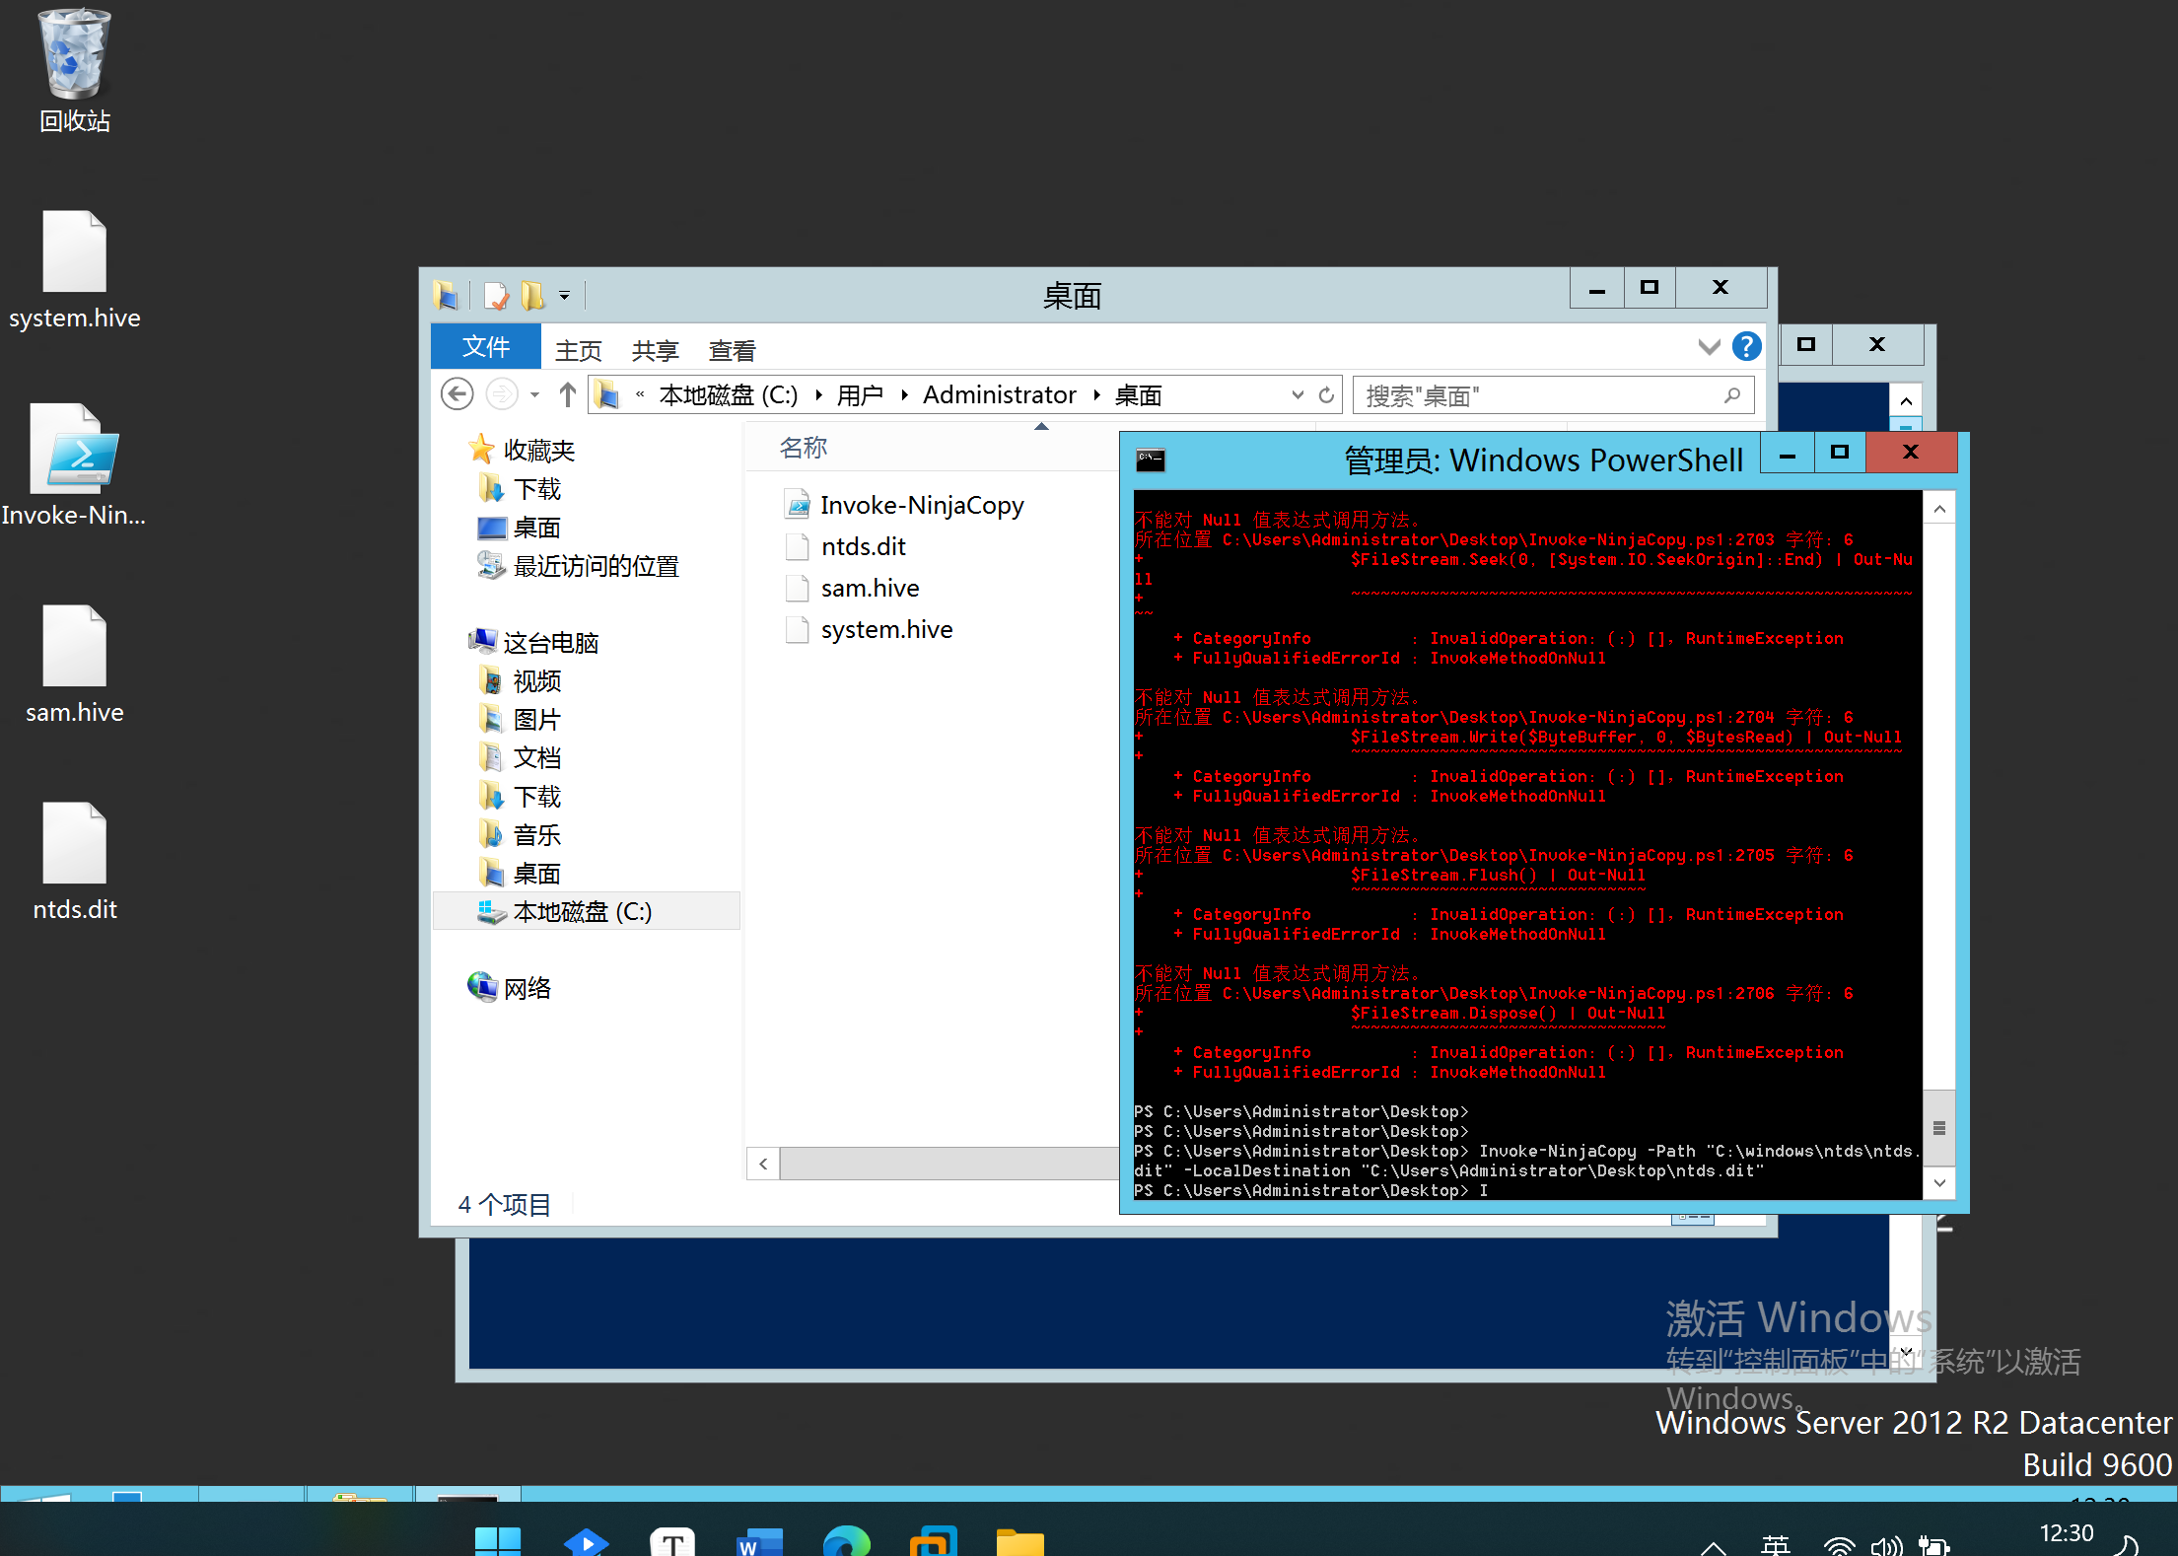Click File Explorer yellow folder taskbar icon
2178x1556 pixels.
(1019, 1541)
